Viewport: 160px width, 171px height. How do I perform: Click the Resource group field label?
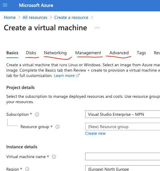pos(35,127)
